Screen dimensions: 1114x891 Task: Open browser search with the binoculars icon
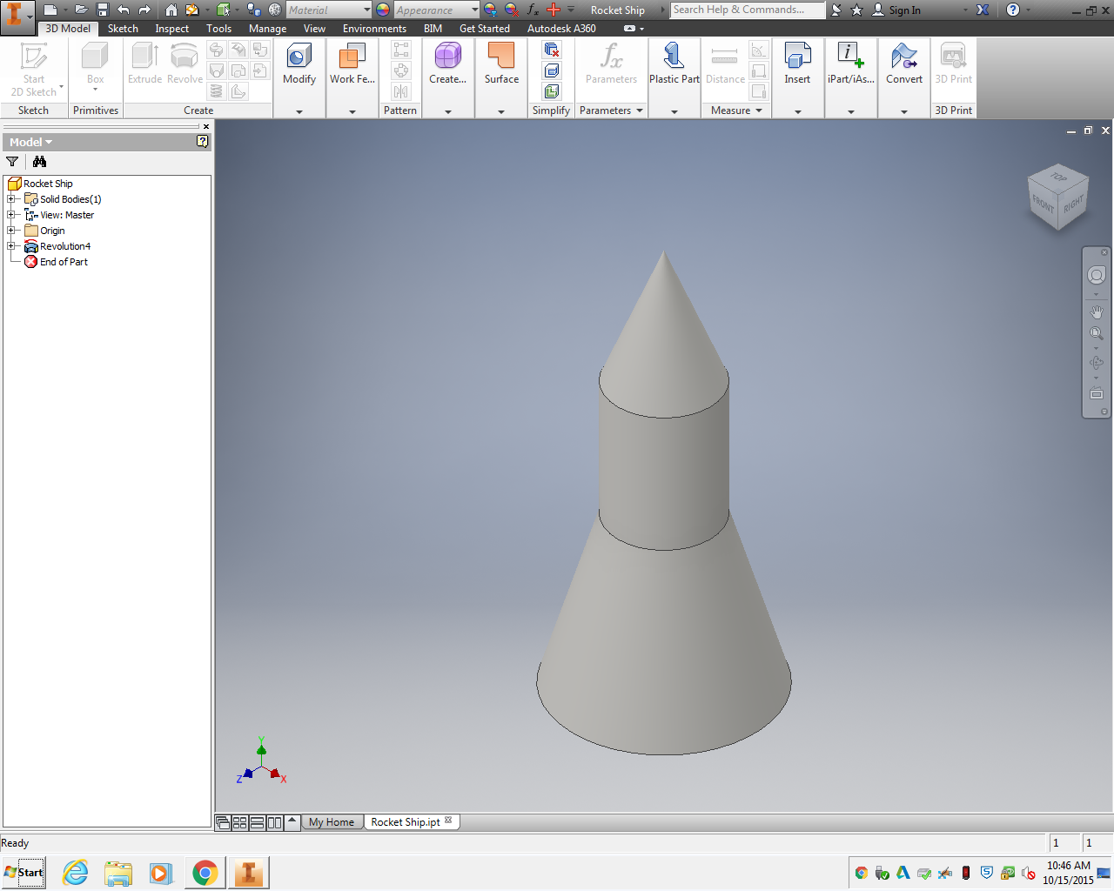coord(39,162)
